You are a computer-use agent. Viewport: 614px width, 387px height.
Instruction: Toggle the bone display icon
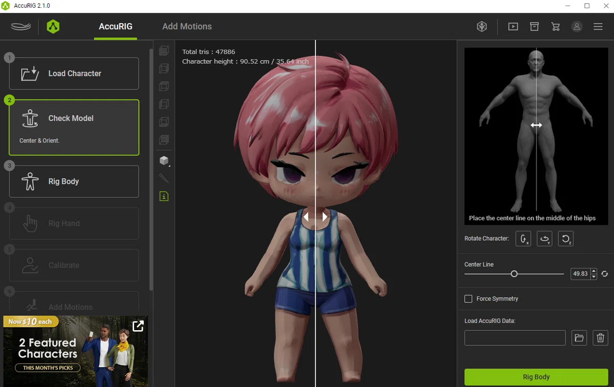pos(164,178)
